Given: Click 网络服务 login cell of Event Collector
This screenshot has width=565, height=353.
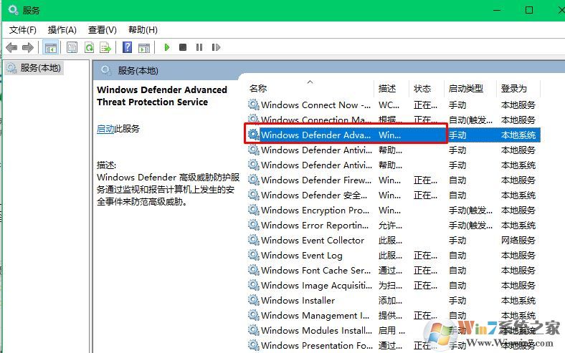Looking at the screenshot, I should (518, 240).
